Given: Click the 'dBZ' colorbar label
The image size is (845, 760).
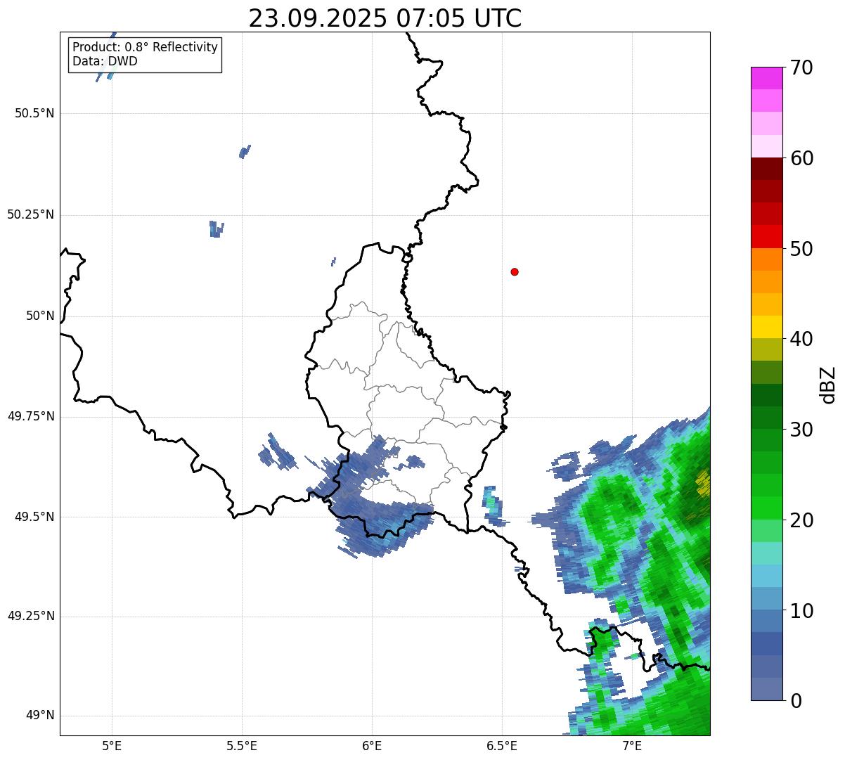Looking at the screenshot, I should 828,385.
